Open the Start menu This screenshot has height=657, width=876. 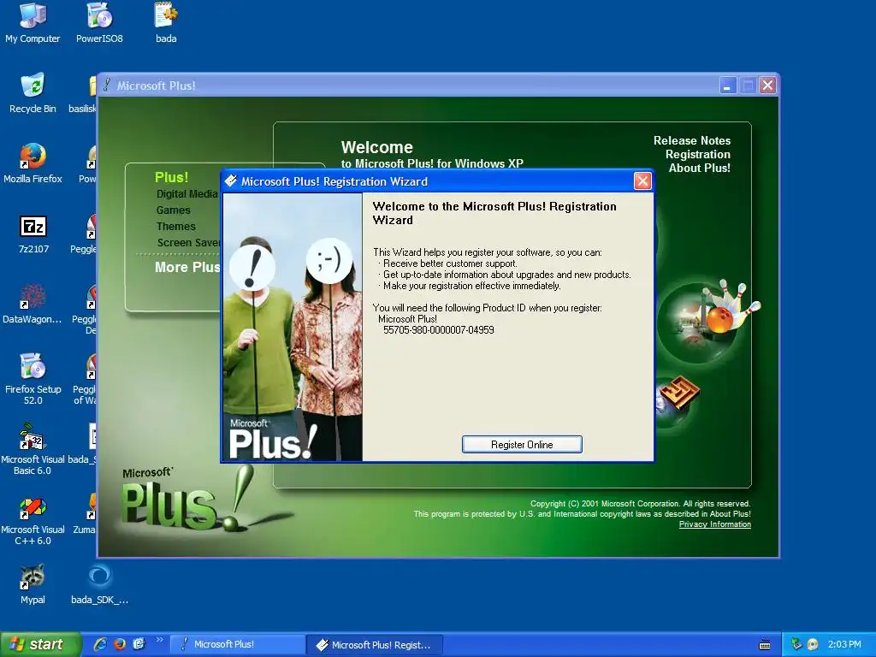(x=40, y=644)
